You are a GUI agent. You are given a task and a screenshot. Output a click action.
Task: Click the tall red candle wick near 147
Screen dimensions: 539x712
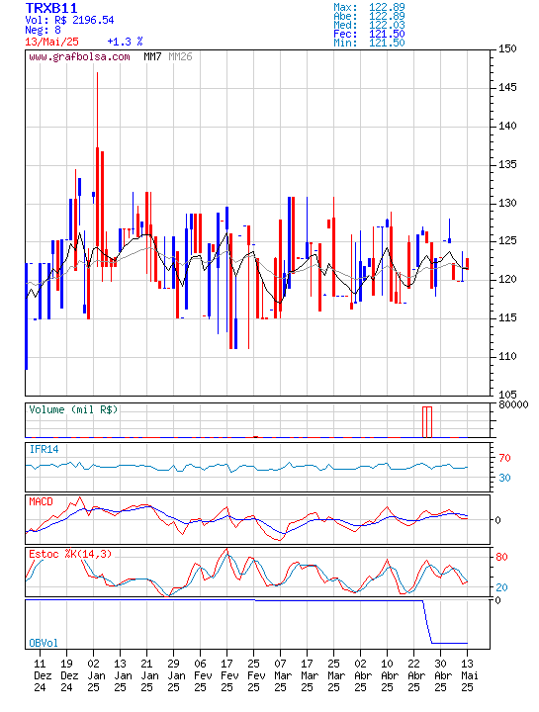pyautogui.click(x=97, y=109)
